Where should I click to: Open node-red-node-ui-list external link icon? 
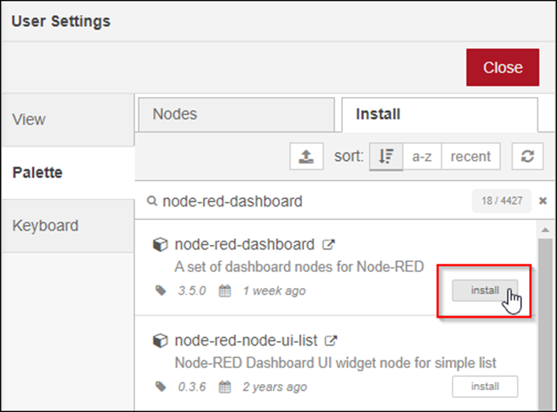pyautogui.click(x=330, y=340)
